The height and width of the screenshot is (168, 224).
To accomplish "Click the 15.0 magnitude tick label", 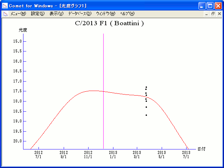I will click(x=17, y=41).
